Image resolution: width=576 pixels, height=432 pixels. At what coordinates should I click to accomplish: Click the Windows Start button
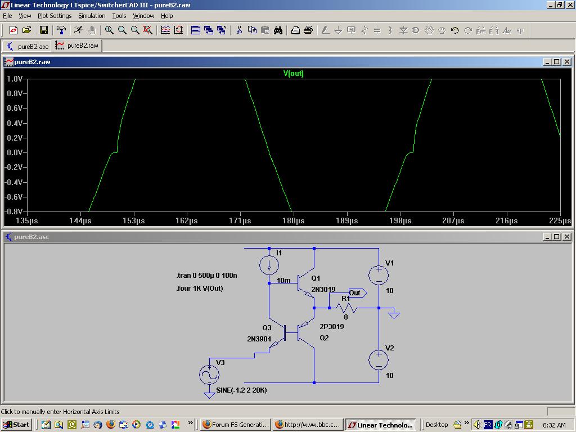pos(16,425)
